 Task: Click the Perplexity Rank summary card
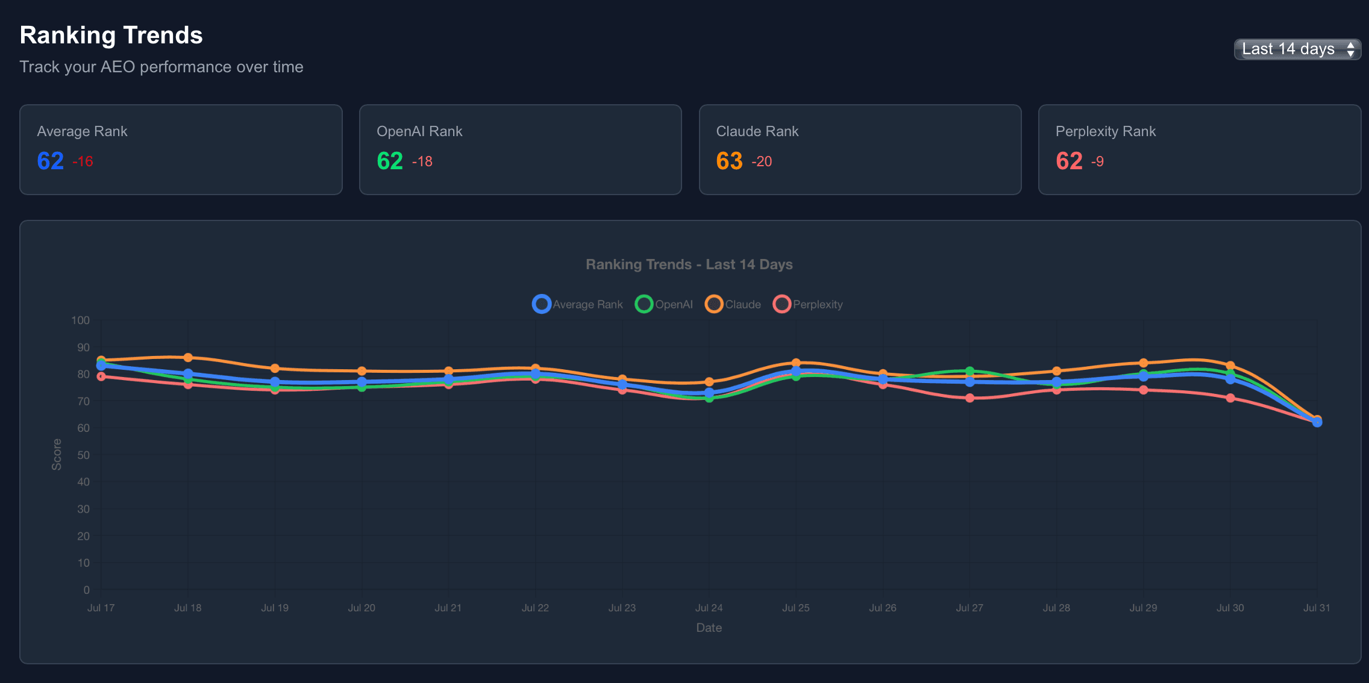[x=1200, y=149]
